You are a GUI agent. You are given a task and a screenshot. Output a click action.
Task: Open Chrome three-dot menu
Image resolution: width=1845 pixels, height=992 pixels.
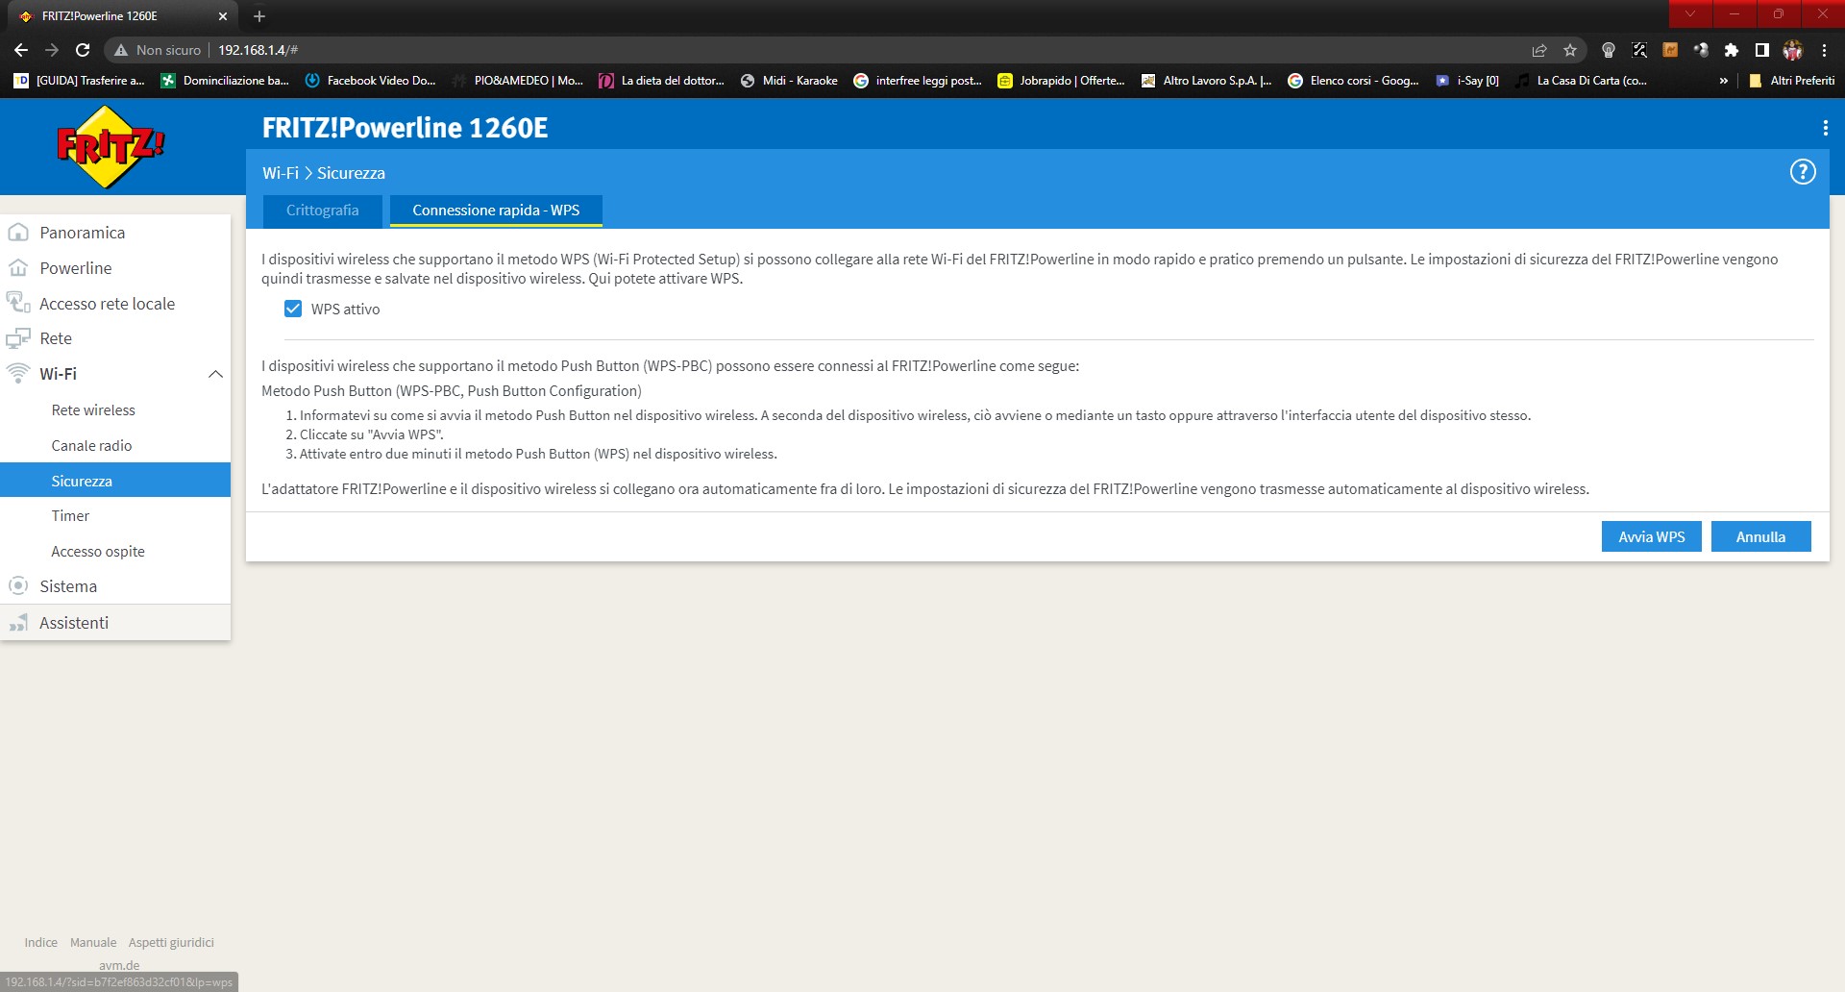1824,50
